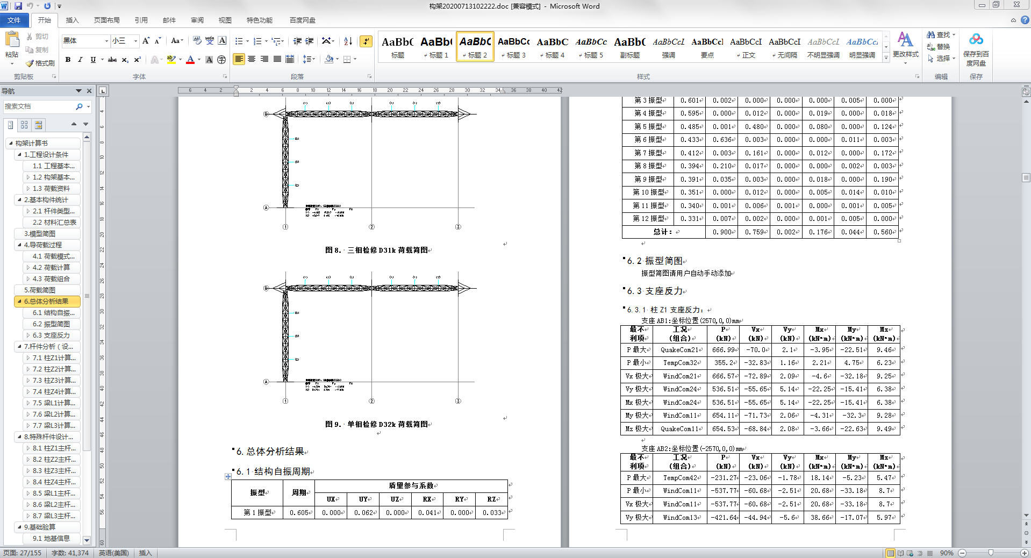The height and width of the screenshot is (558, 1031).
Task: Click the grow font size icon
Action: click(x=146, y=41)
